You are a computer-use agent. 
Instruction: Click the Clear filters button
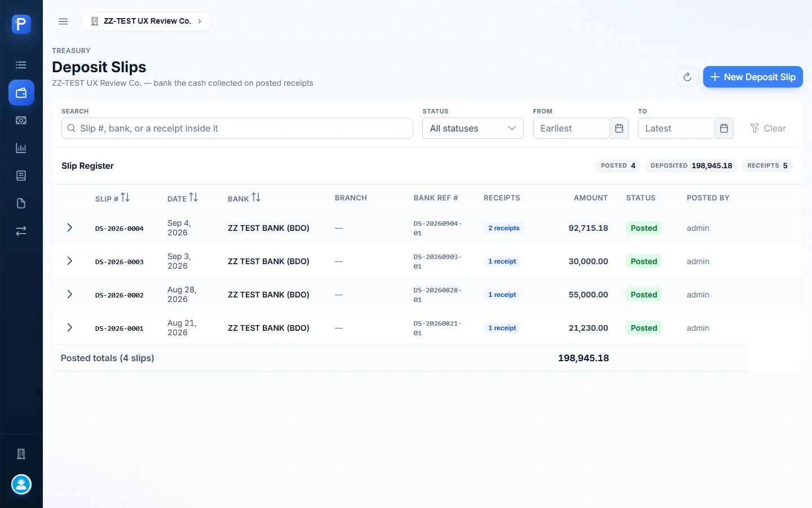tap(768, 128)
